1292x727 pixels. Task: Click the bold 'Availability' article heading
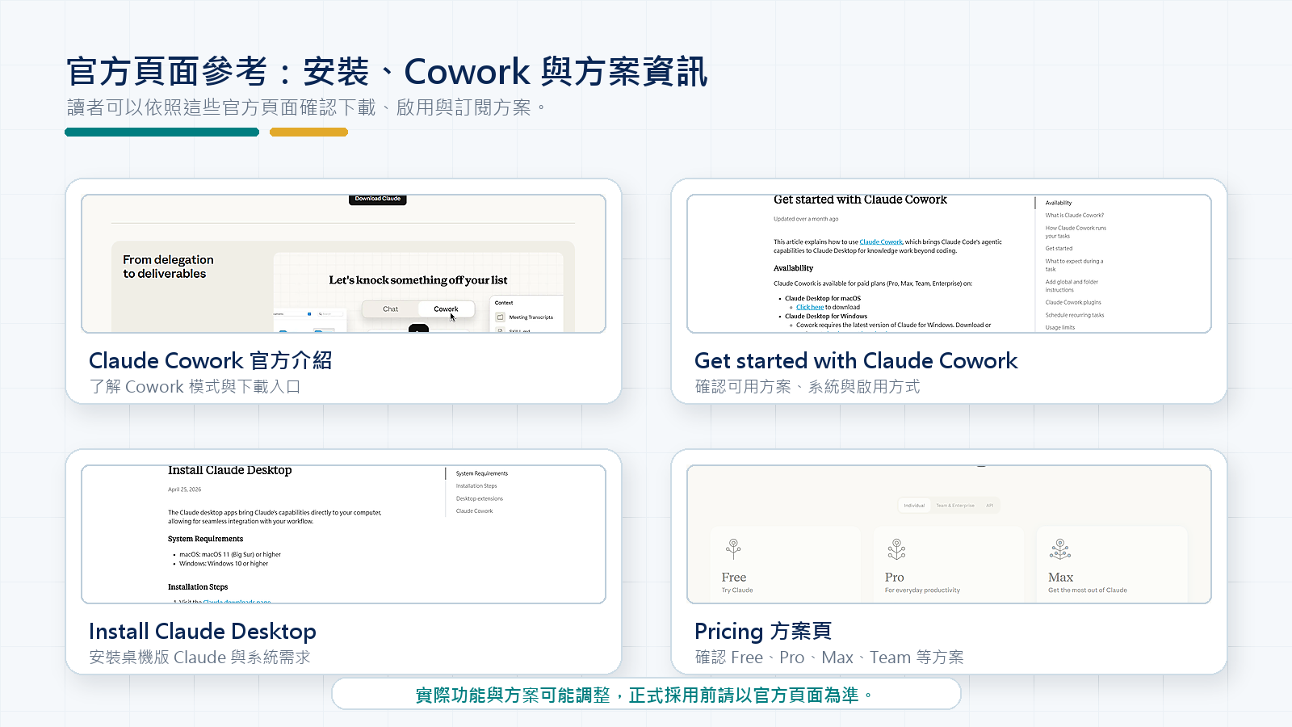(794, 268)
